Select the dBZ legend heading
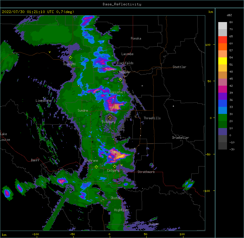 coord(229,15)
